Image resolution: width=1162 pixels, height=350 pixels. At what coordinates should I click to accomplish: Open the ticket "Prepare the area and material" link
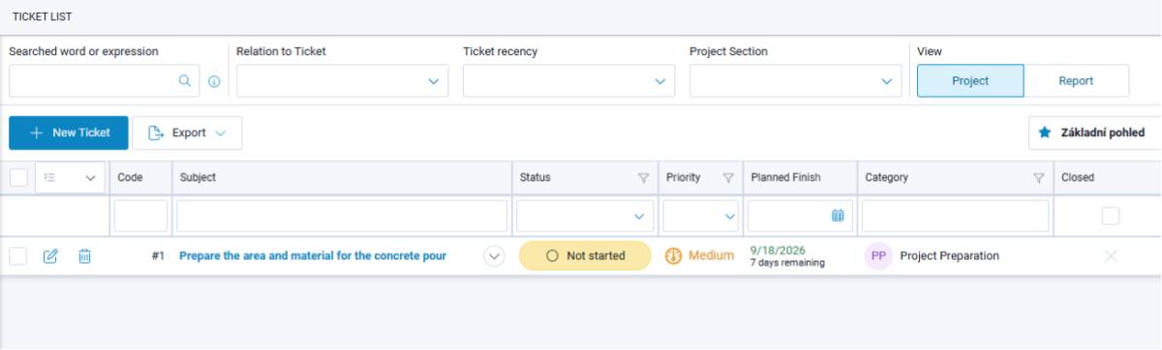pos(313,256)
